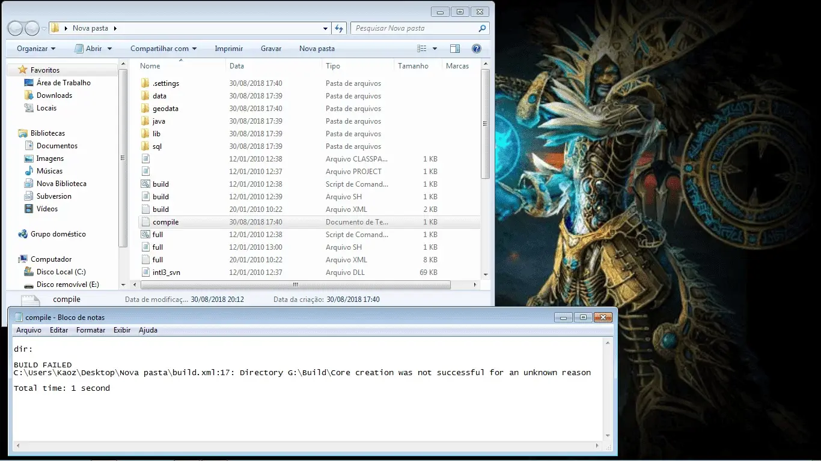Click the Gravar toolbar button
821x461 pixels.
click(x=271, y=49)
